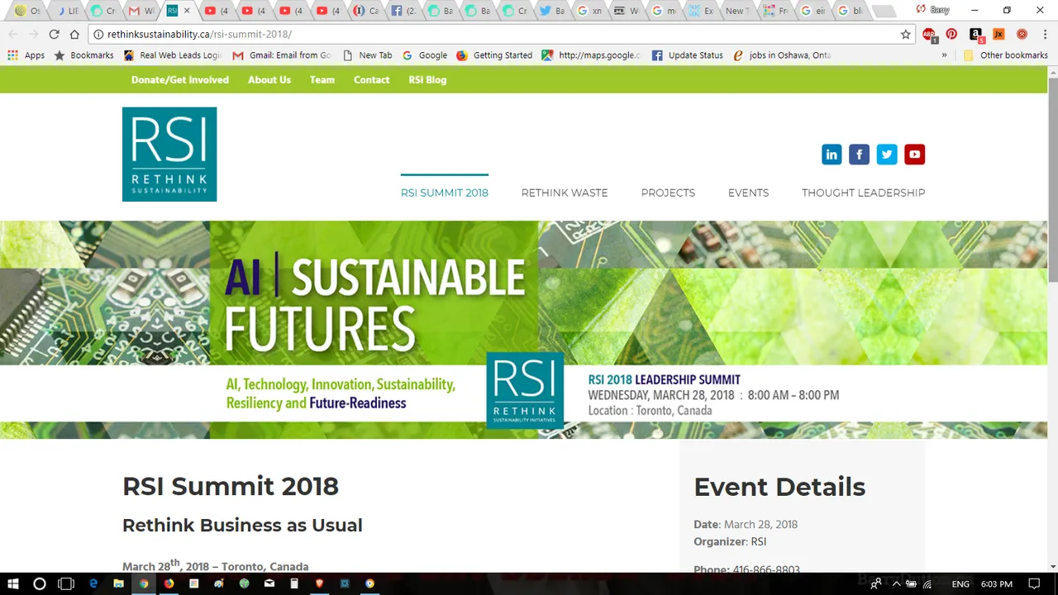
Task: Open the Pinterest save extension
Action: point(952,35)
